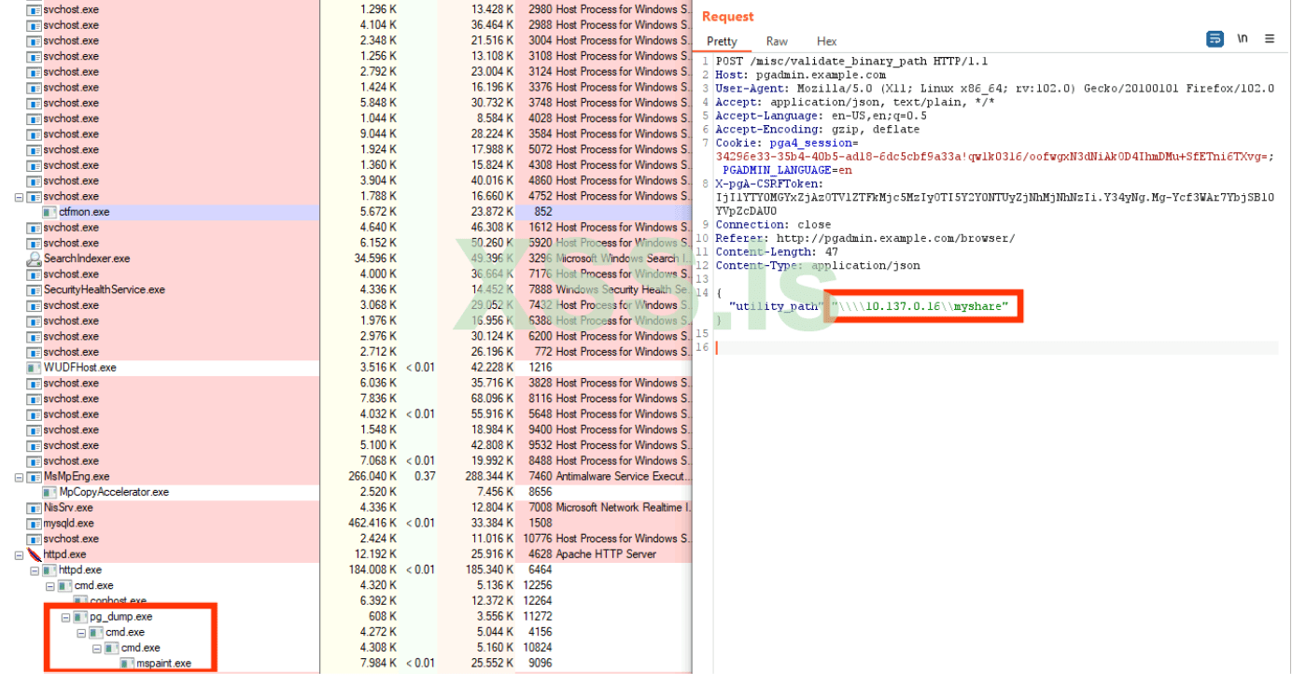Click the icon of cmd.exe PID 4156
Screen dimensions: 1292x687
click(x=96, y=633)
